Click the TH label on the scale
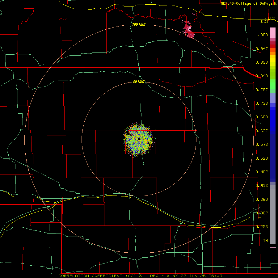278x278 pixels. [x=265, y=241]
